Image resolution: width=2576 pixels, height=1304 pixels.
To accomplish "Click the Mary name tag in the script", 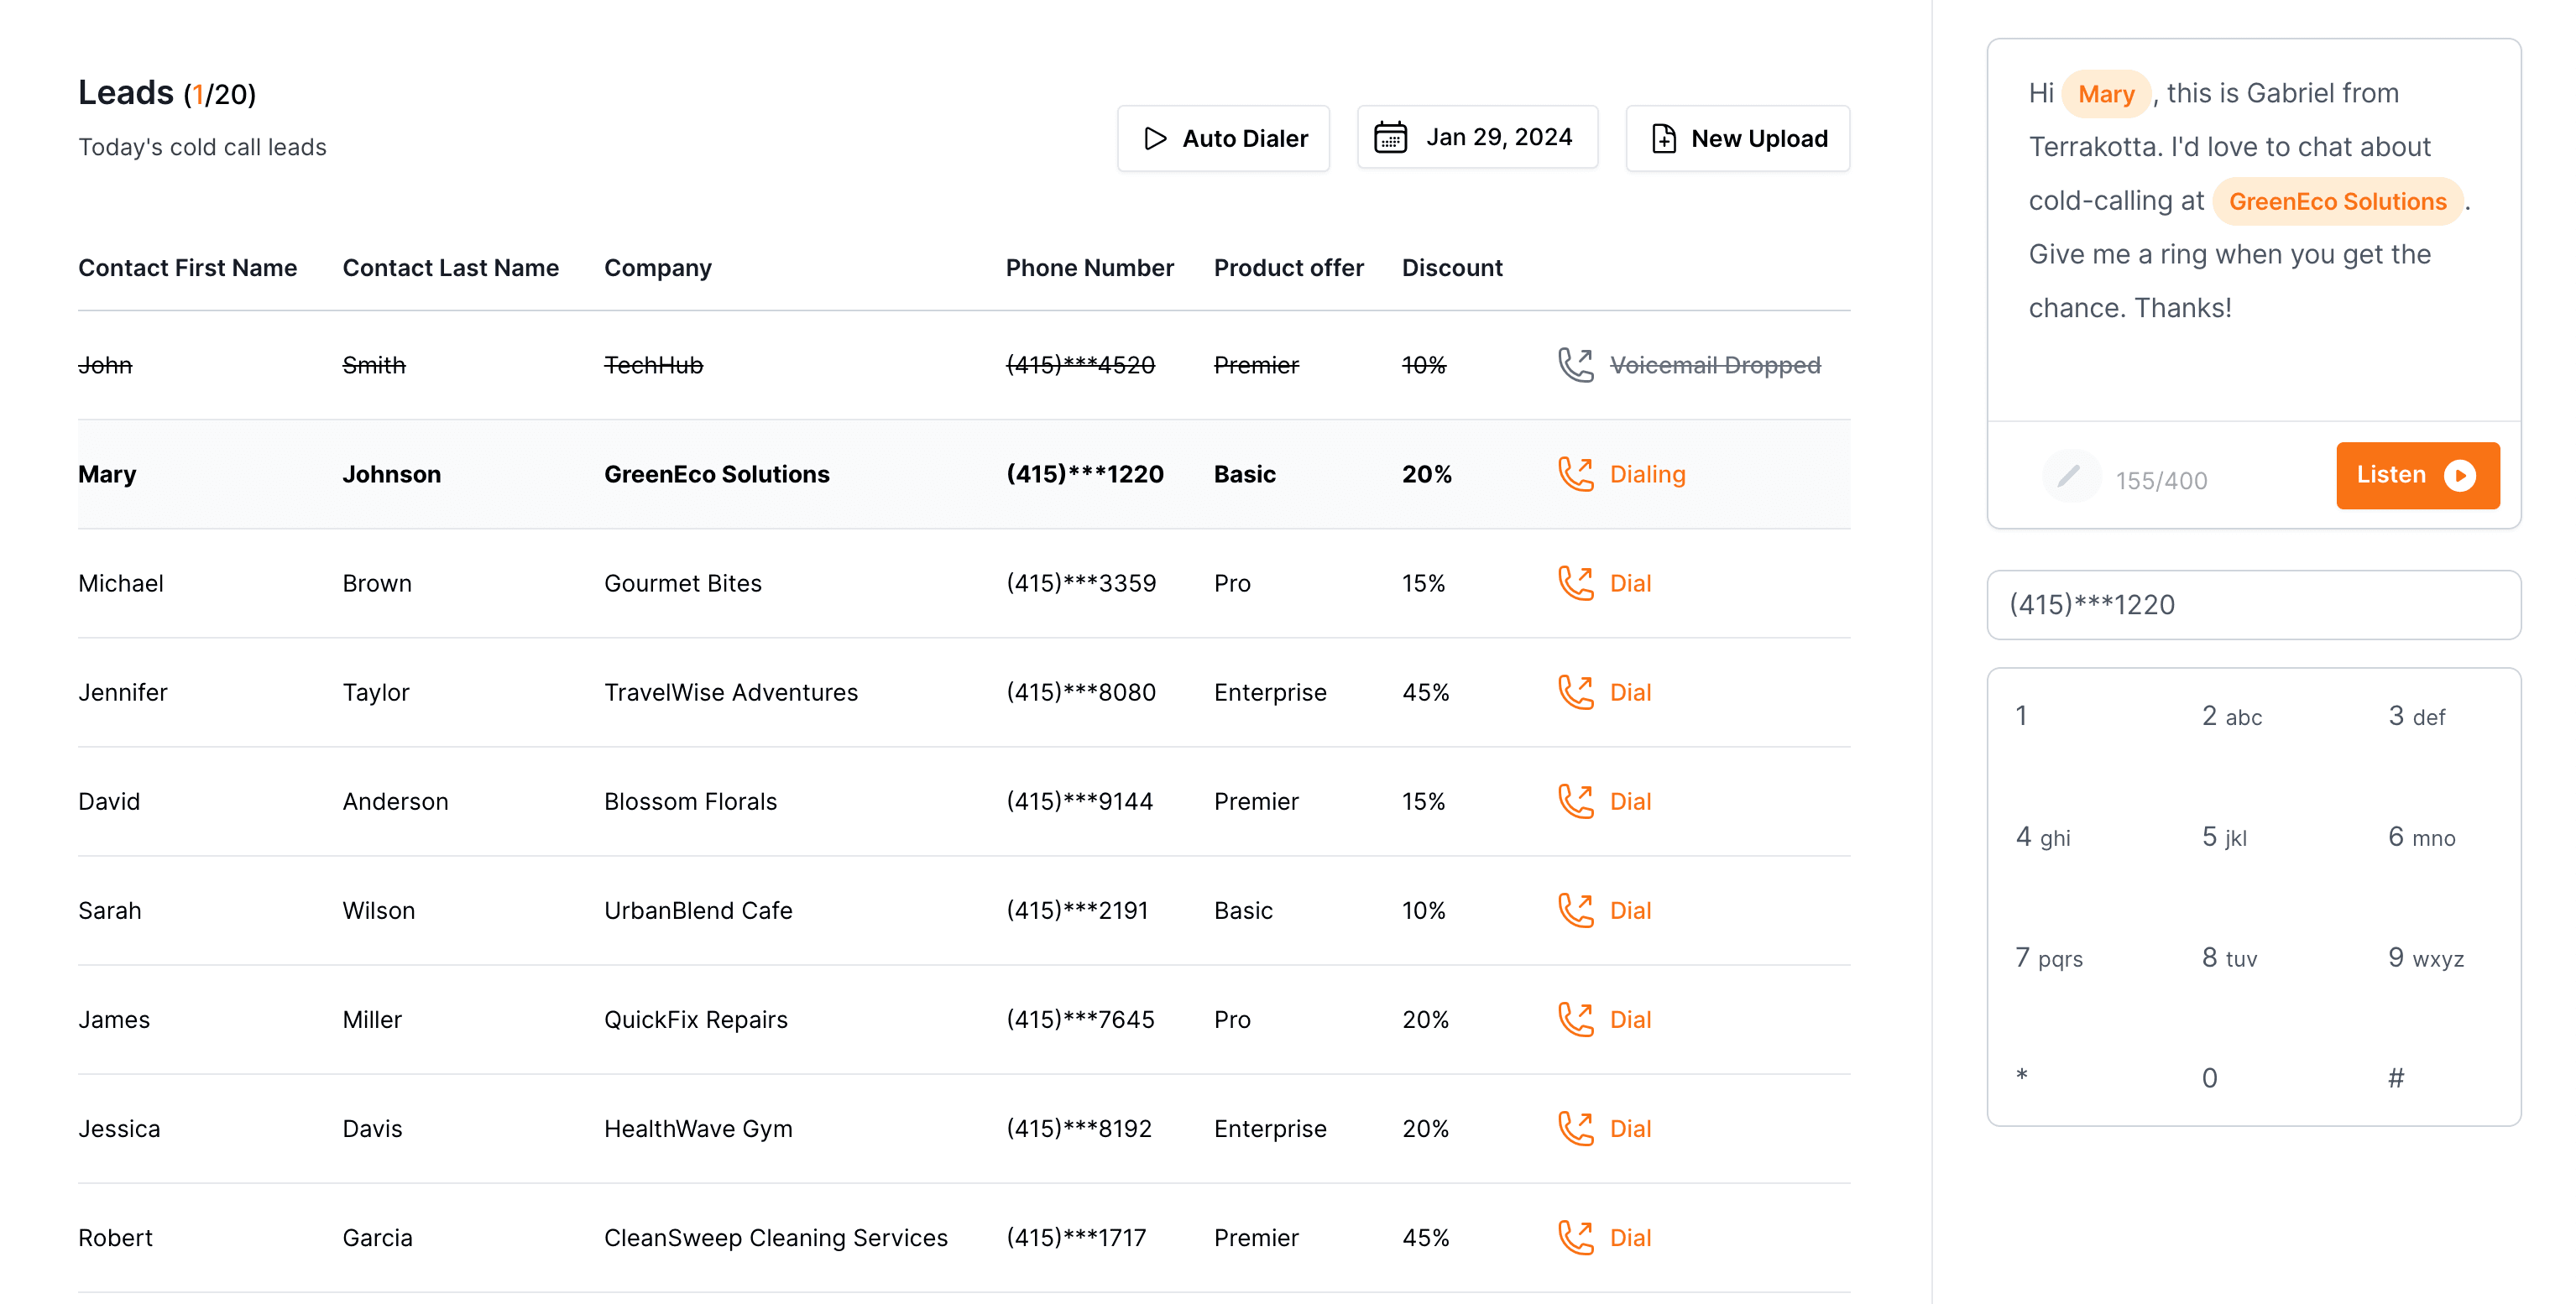I will pyautogui.click(x=2106, y=94).
